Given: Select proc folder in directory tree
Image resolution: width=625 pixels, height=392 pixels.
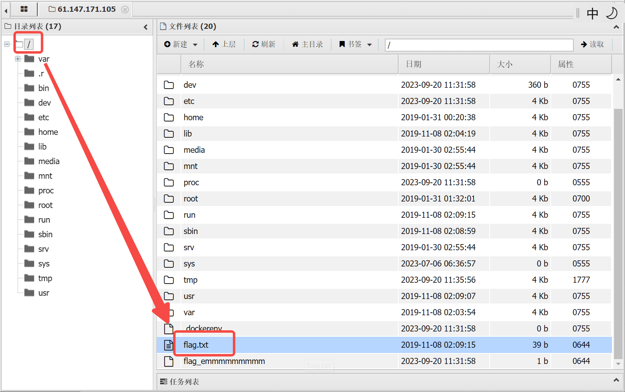Looking at the screenshot, I should [x=46, y=191].
